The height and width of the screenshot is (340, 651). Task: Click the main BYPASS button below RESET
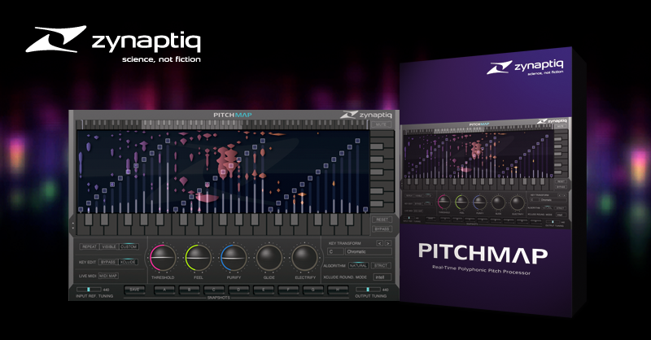coord(382,229)
